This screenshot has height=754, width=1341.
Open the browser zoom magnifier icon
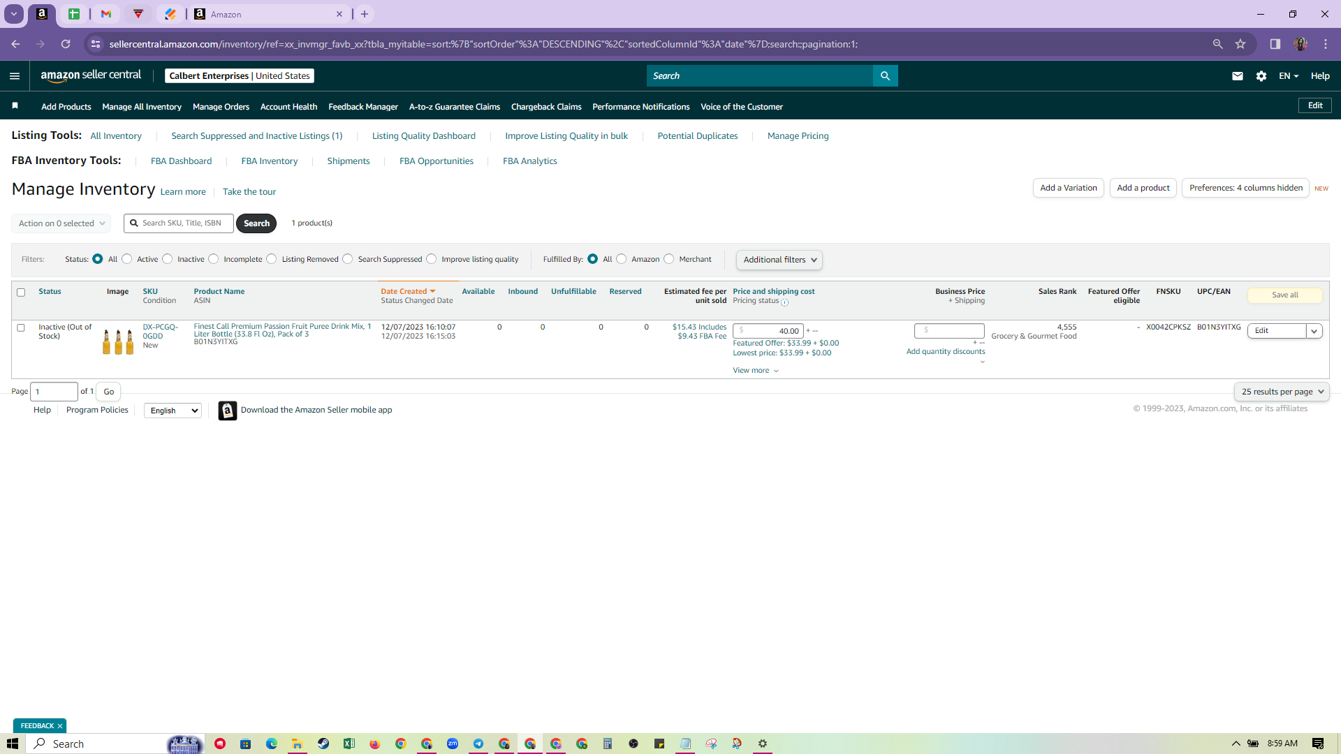pos(1217,44)
